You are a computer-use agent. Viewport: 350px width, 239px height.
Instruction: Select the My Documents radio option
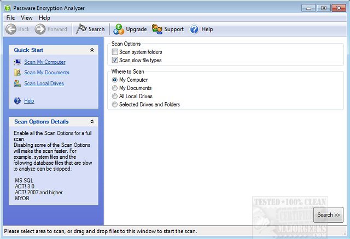point(114,88)
